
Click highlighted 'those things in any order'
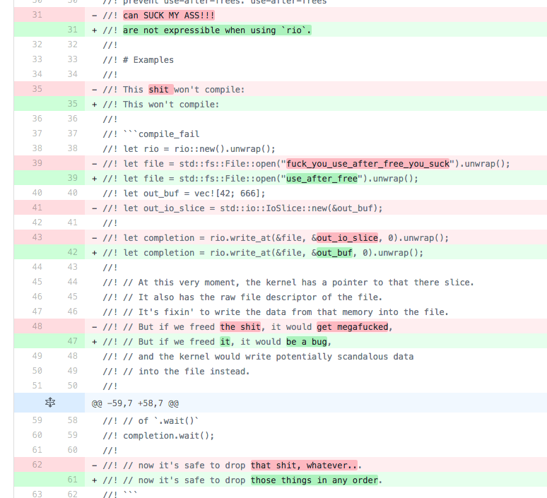click(314, 480)
